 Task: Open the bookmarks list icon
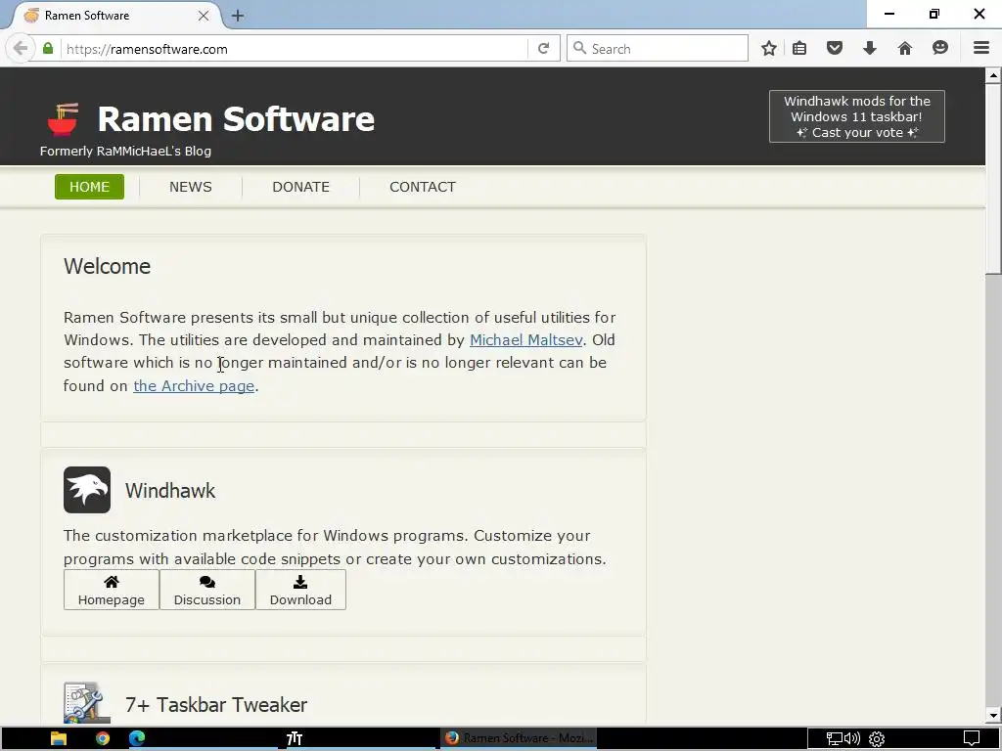tap(799, 49)
